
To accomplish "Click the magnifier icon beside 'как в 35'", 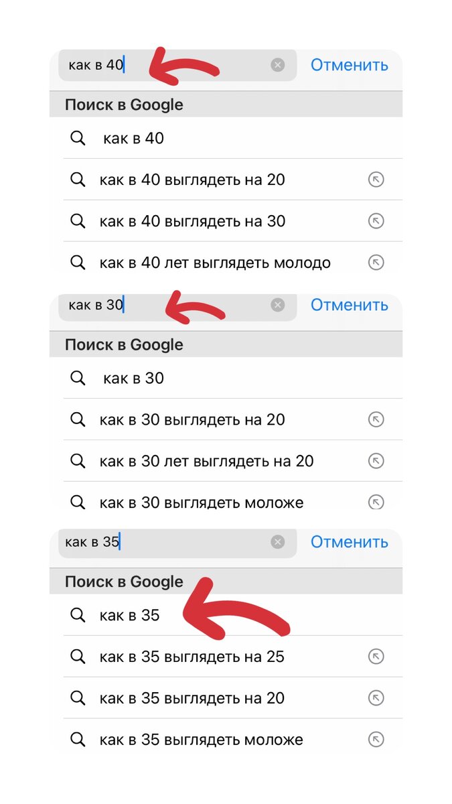I will point(78,615).
